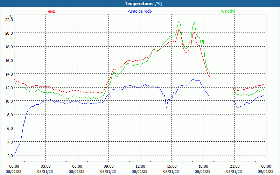Click the 10,0 y-axis value
The width and height of the screenshot is (280, 175).
(9, 101)
